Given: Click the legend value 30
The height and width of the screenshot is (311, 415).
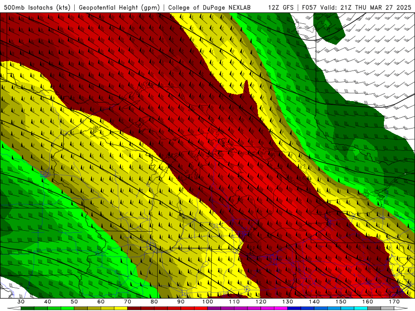Looking at the screenshot, I should click(21, 302).
